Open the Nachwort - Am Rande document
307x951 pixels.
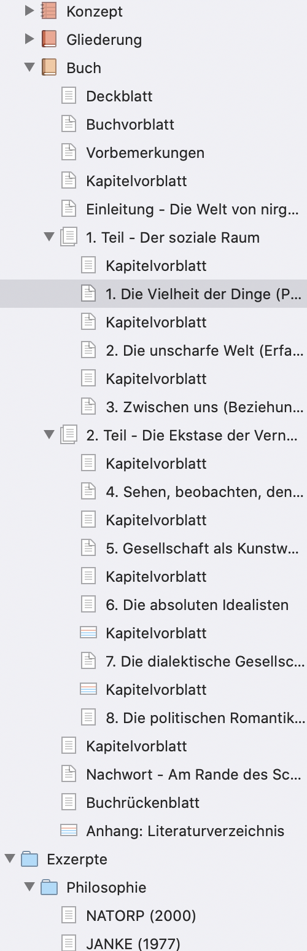194,774
